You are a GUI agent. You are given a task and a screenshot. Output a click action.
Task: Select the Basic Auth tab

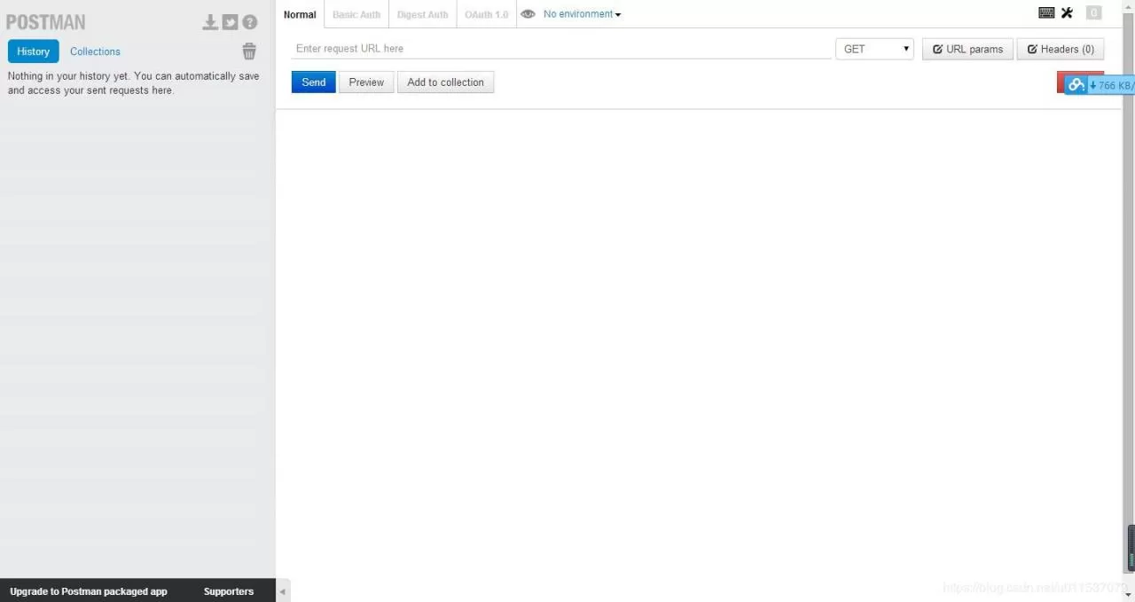tap(356, 15)
